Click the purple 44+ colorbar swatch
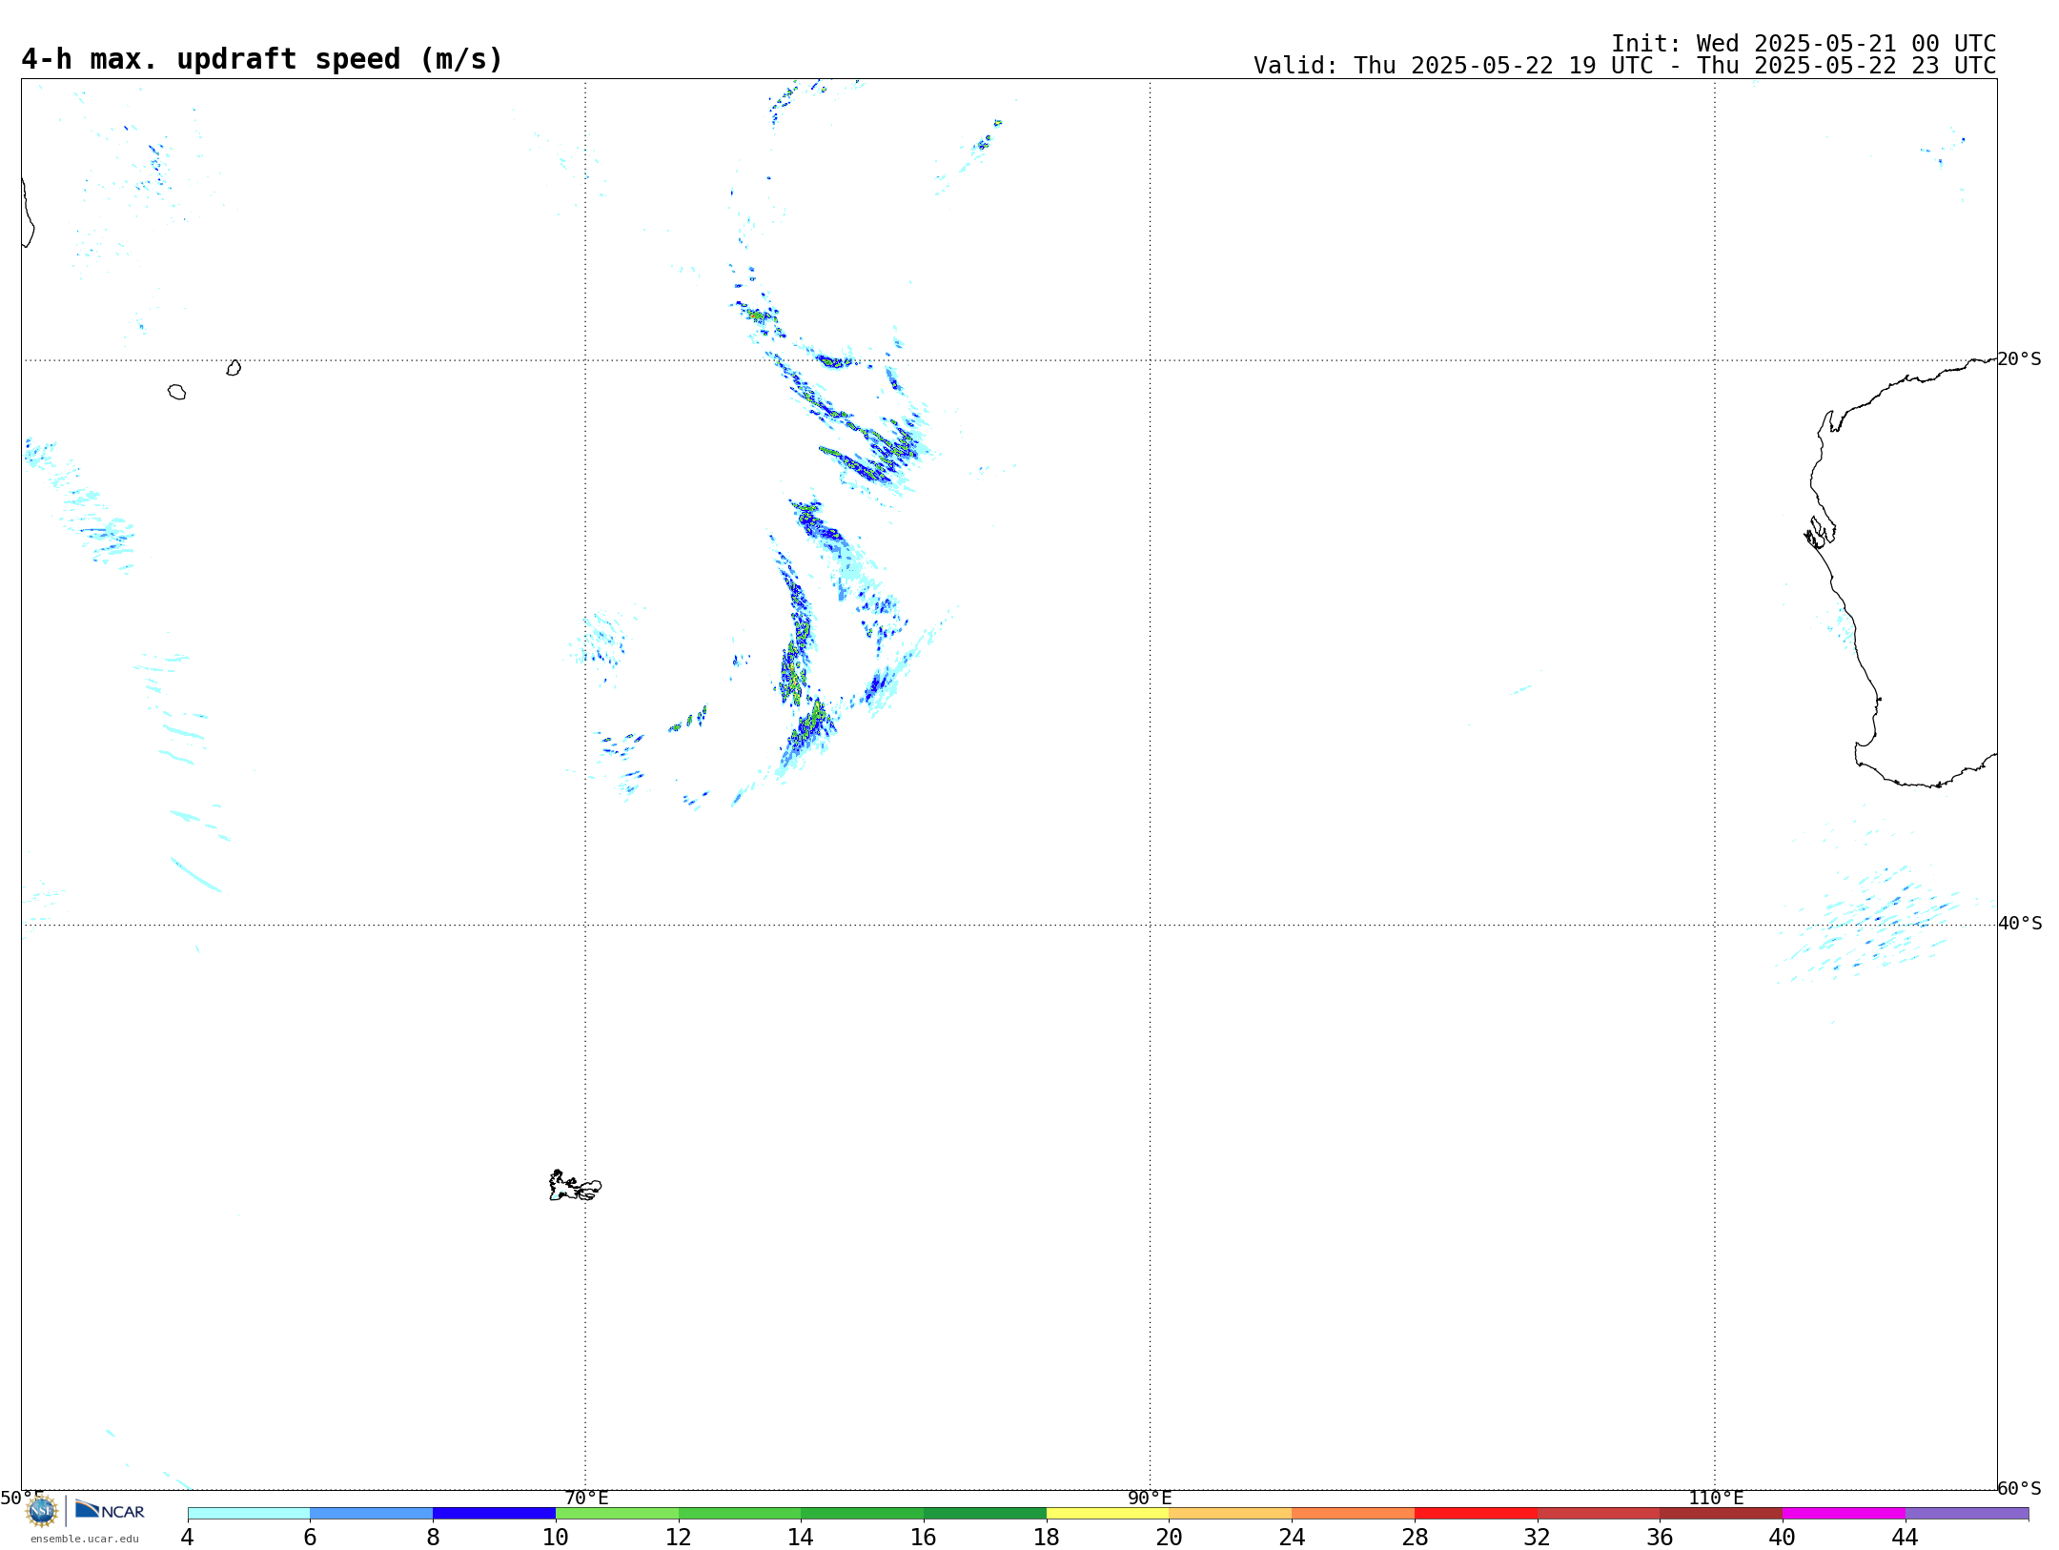This screenshot has height=1550, width=2059. [1967, 1514]
